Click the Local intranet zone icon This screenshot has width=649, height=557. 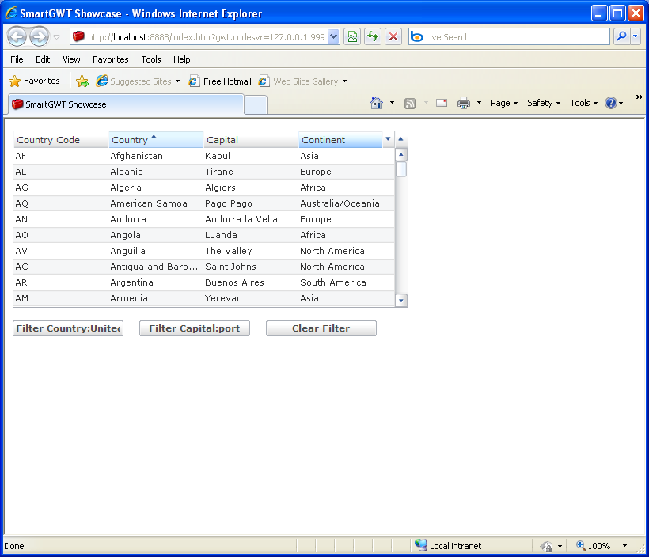(x=421, y=545)
